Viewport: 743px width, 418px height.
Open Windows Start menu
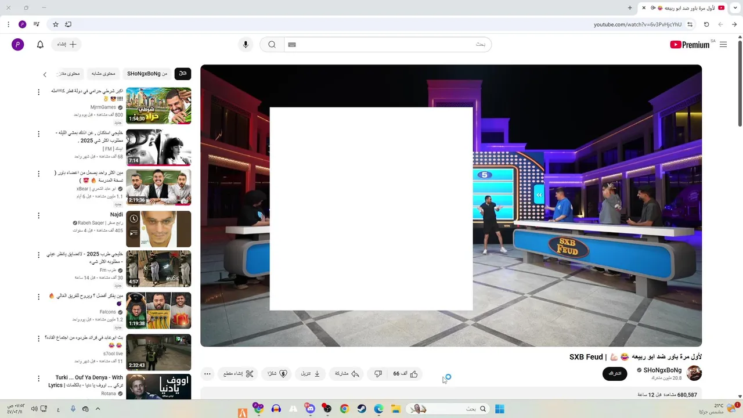pyautogui.click(x=499, y=409)
